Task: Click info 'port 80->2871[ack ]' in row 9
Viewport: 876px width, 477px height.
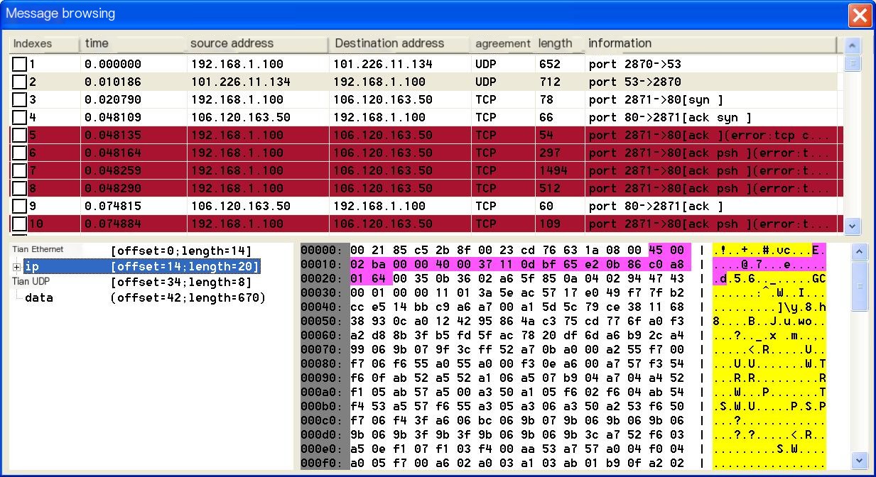Action: click(656, 207)
